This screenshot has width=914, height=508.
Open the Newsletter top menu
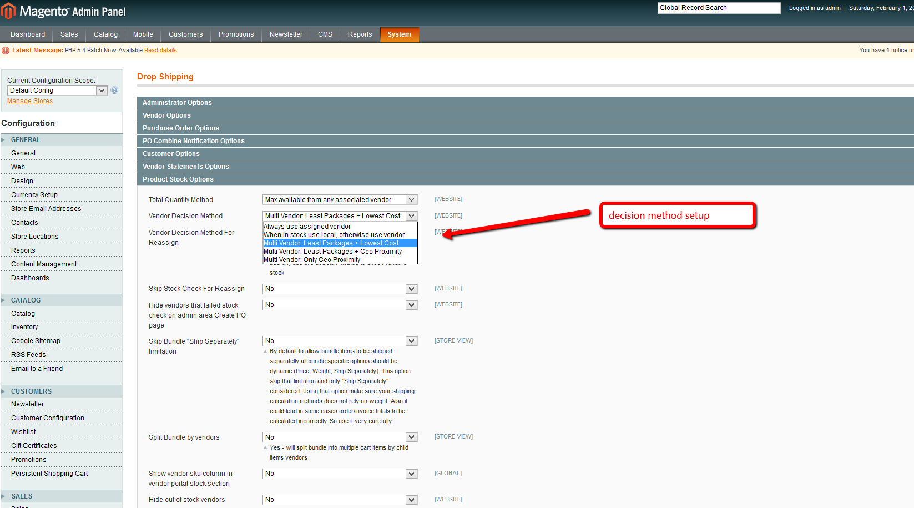tap(286, 34)
